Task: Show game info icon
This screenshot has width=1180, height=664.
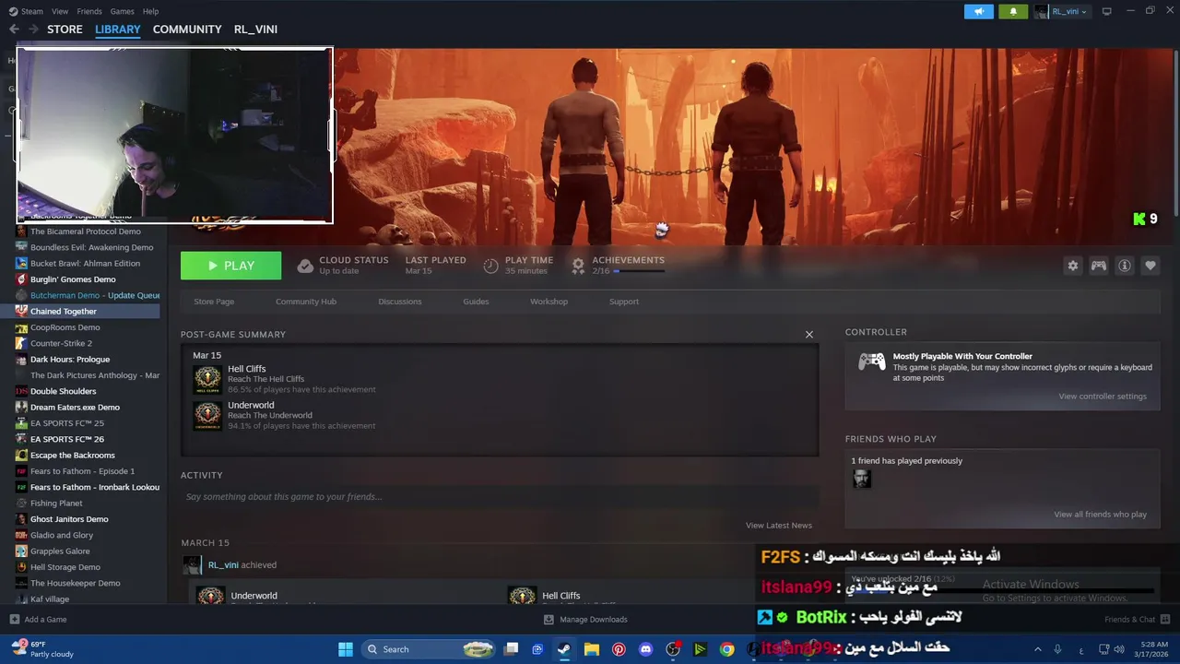Action: (x=1124, y=266)
